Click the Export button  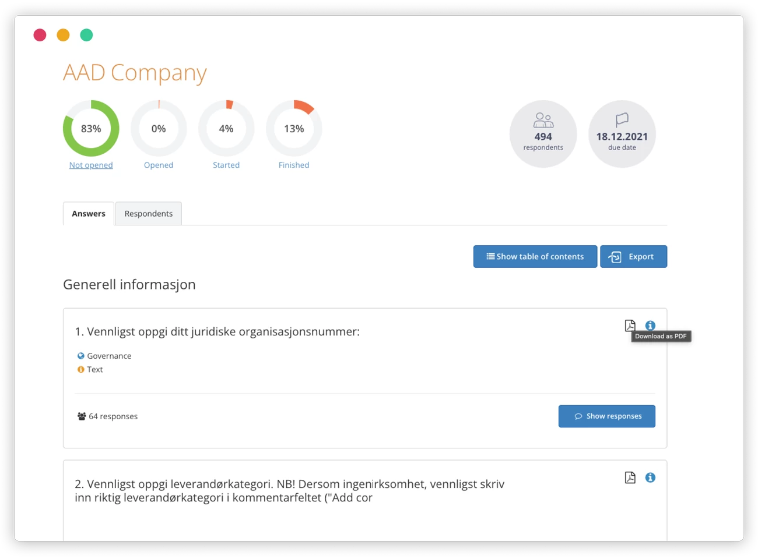[x=634, y=256]
